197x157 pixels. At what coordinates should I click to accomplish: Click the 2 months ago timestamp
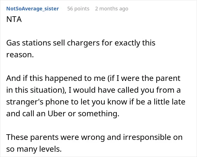(x=112, y=9)
